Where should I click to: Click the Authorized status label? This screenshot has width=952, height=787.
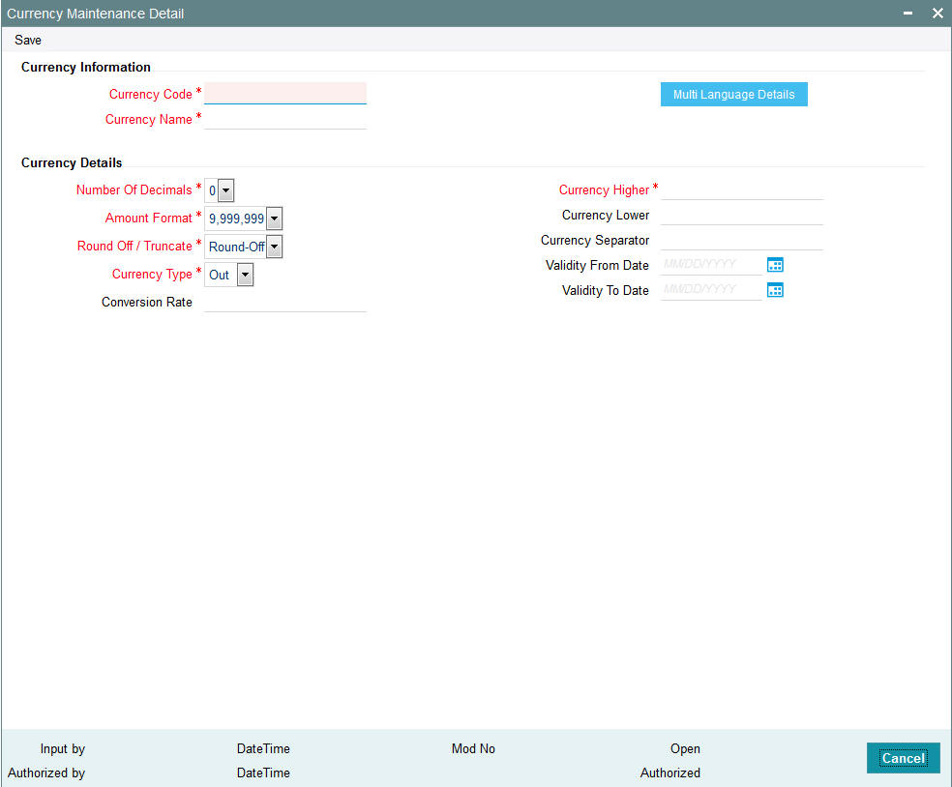tap(670, 773)
